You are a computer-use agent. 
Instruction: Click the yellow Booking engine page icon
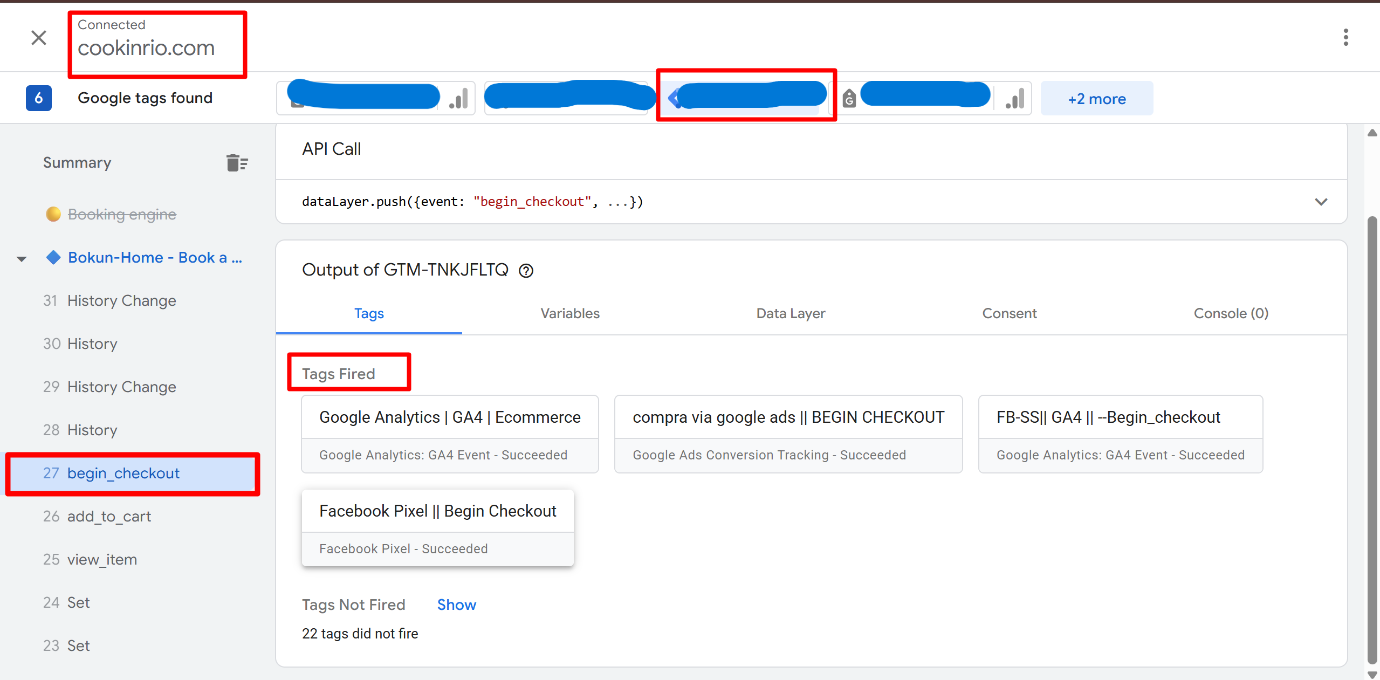coord(53,214)
